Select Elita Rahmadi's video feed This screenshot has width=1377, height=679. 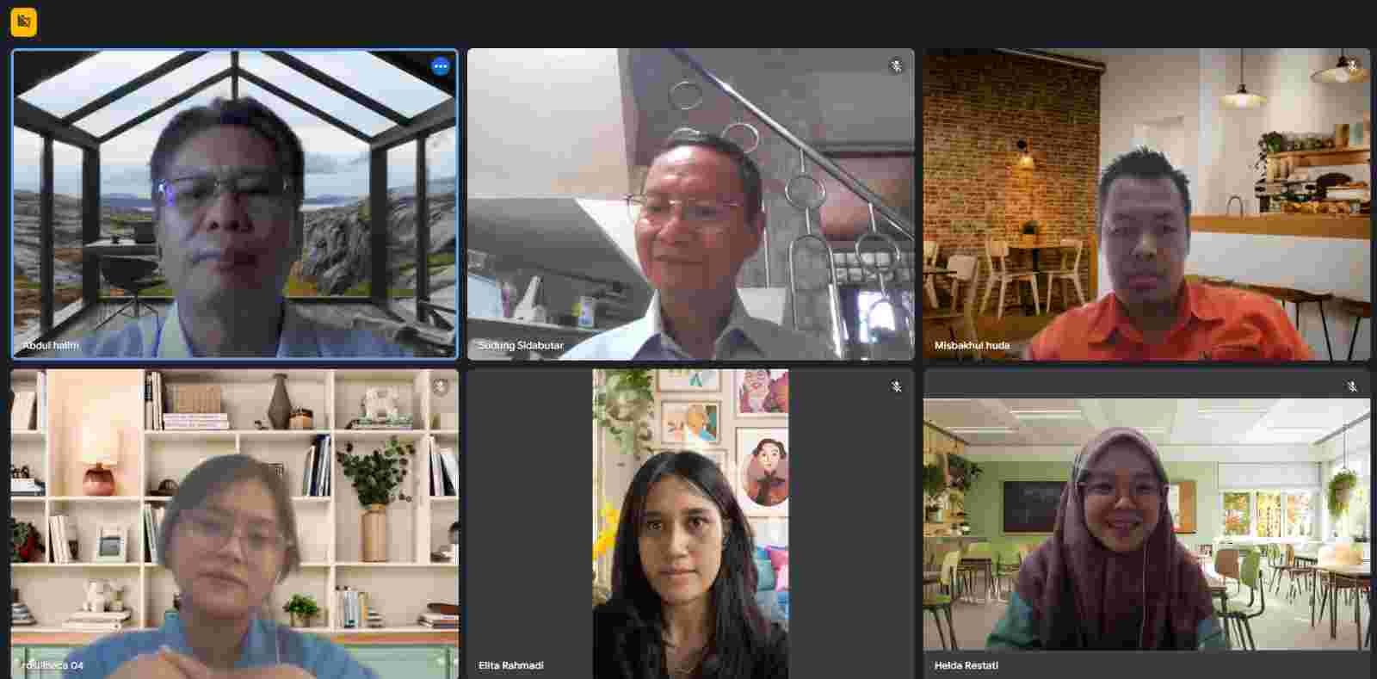(690, 525)
